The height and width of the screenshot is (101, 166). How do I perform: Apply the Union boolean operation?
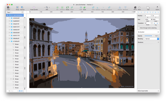[x=93, y=7]
